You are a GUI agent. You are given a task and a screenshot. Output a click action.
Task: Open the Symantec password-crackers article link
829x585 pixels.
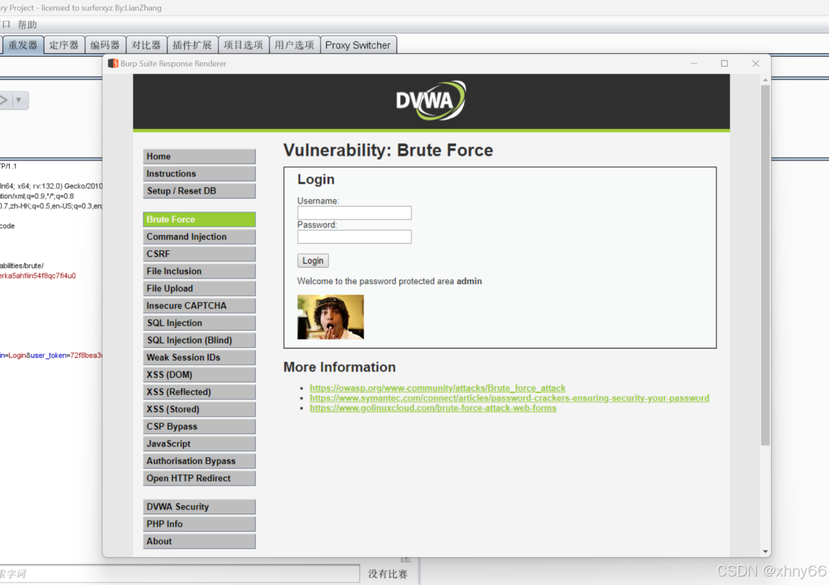pos(509,398)
